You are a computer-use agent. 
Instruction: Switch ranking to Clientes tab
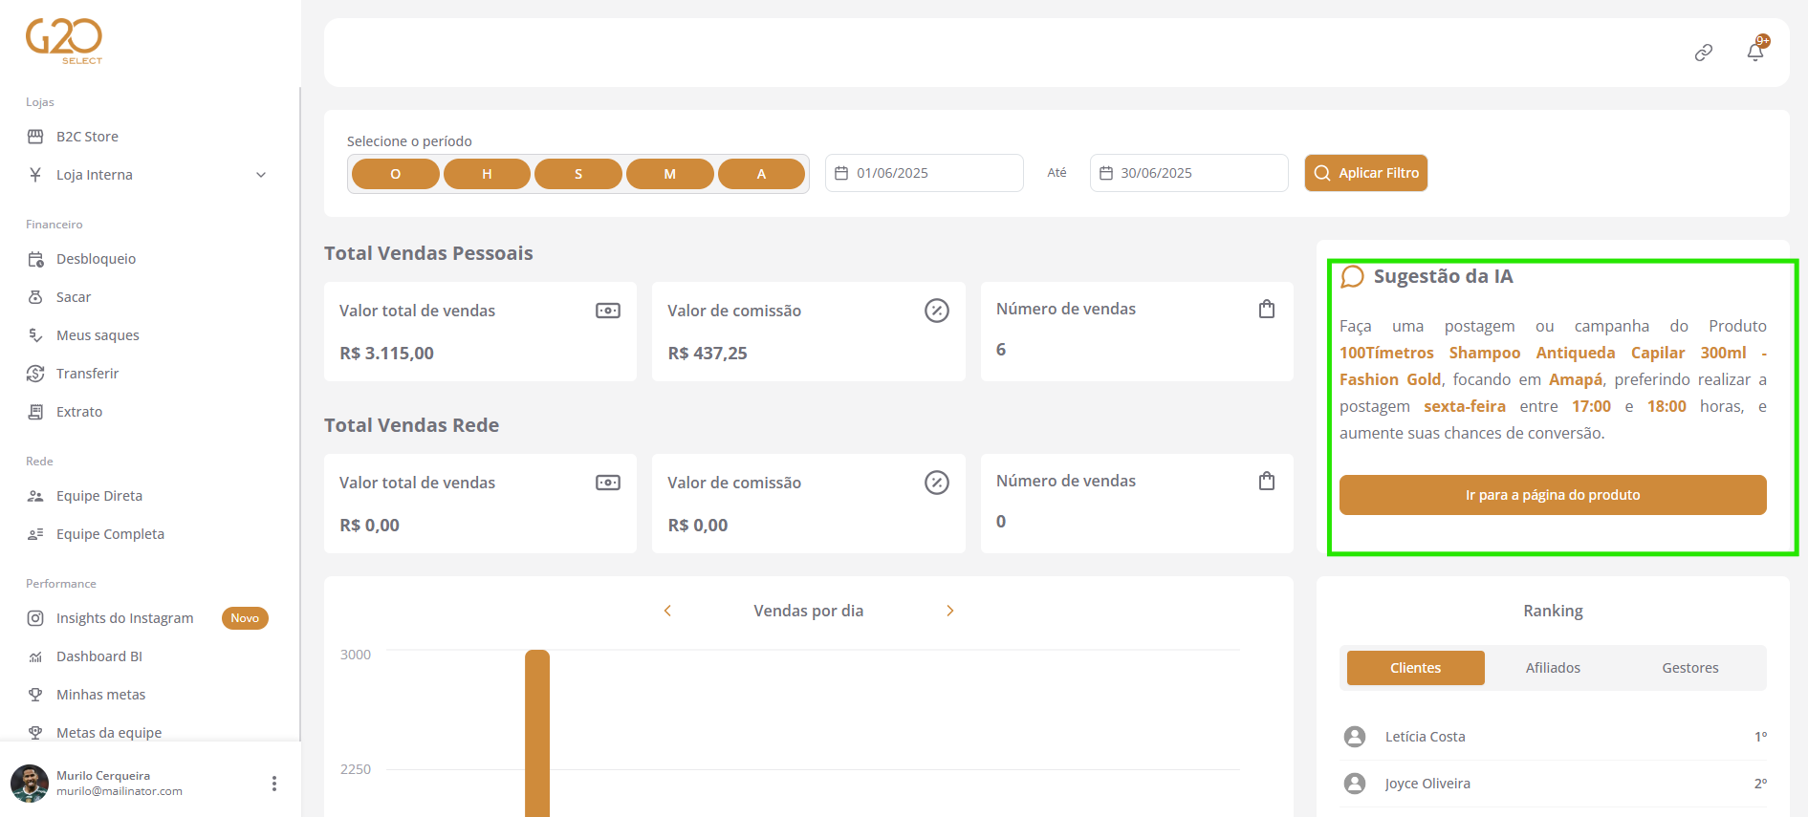tap(1416, 668)
